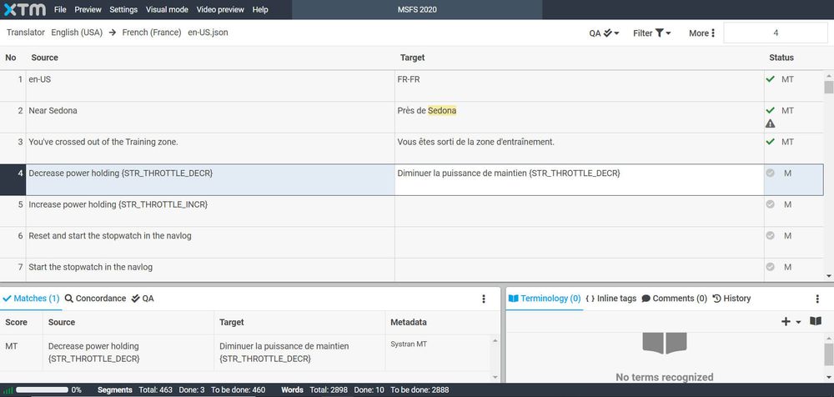Click the Status column header
834x397 pixels.
[x=781, y=58]
